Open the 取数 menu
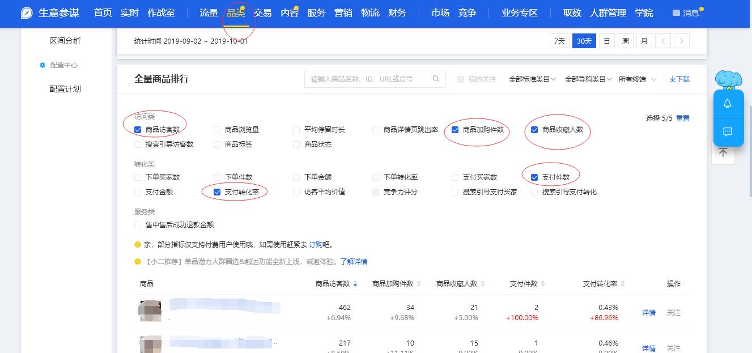This screenshot has width=752, height=353. [572, 13]
